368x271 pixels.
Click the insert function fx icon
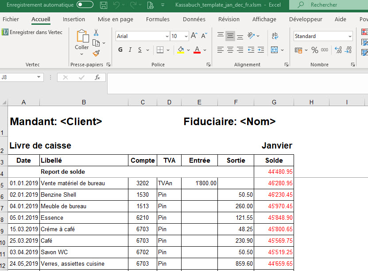coord(97,77)
